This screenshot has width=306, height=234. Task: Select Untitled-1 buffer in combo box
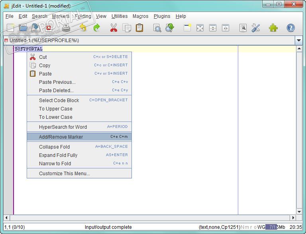pyautogui.click(x=149, y=41)
